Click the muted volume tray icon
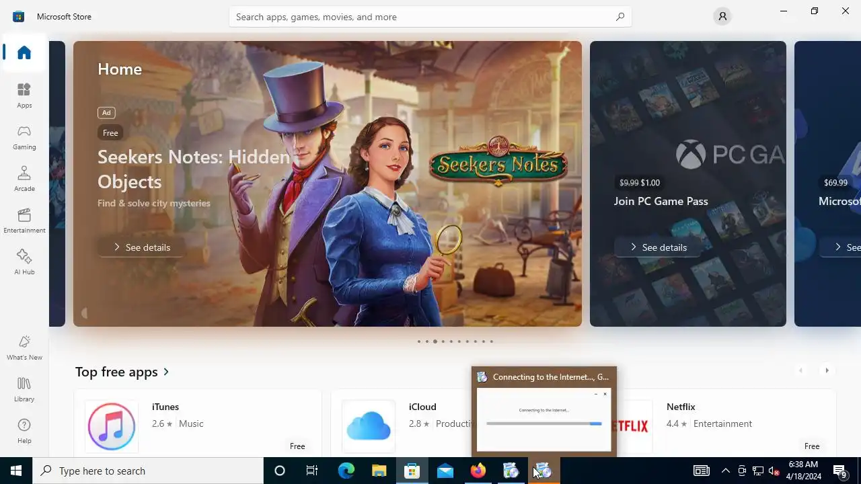 point(774,471)
